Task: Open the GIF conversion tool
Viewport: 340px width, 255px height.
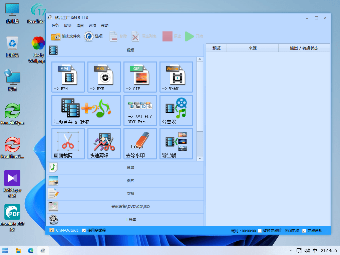Action: pyautogui.click(x=140, y=77)
